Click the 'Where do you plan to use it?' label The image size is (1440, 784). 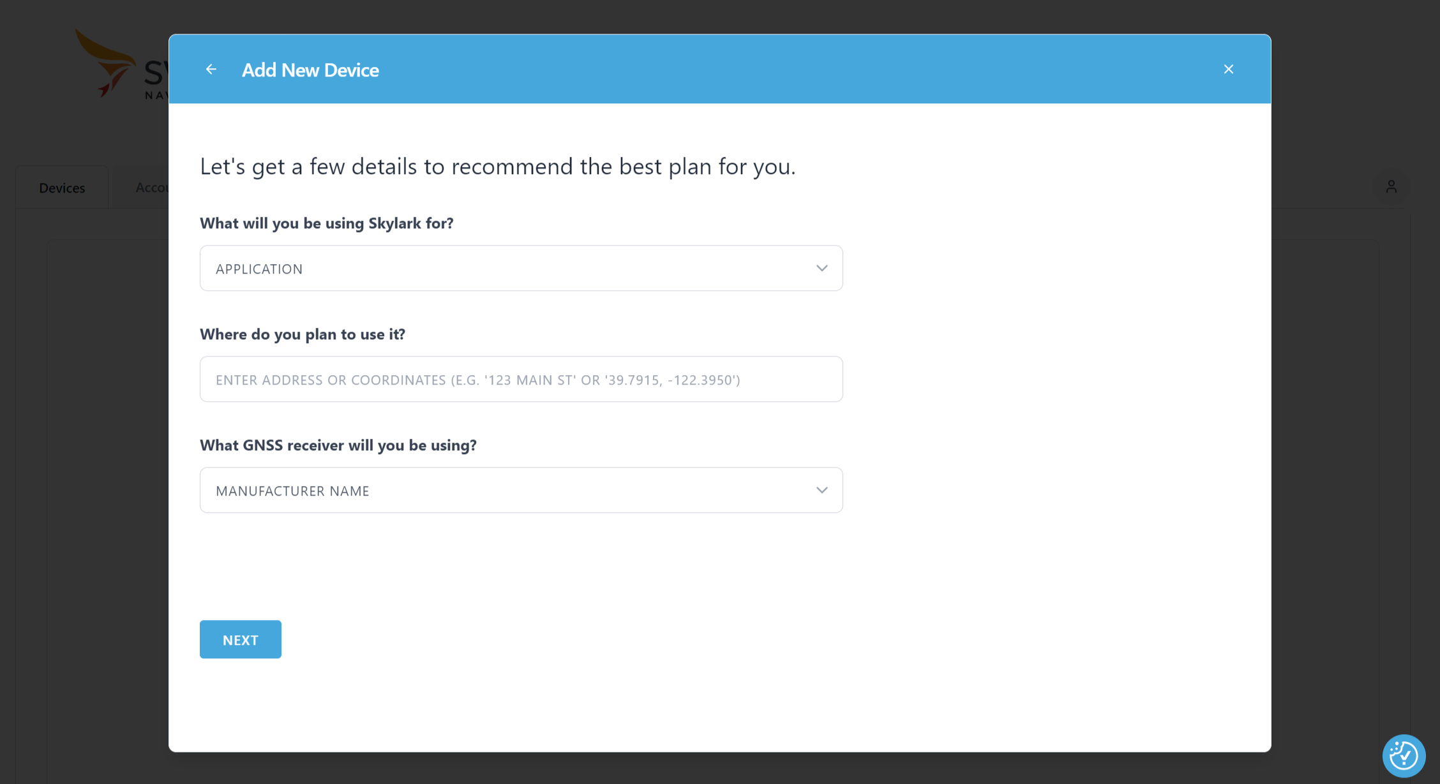point(302,334)
